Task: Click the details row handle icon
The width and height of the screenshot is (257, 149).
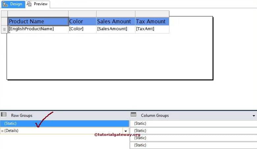Action: click(x=4, y=30)
